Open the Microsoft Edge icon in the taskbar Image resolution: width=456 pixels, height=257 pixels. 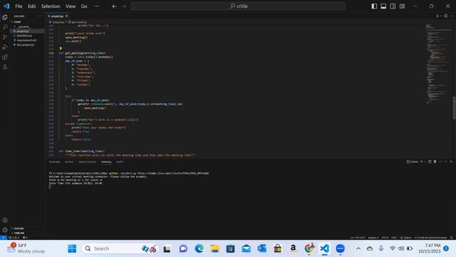199,248
